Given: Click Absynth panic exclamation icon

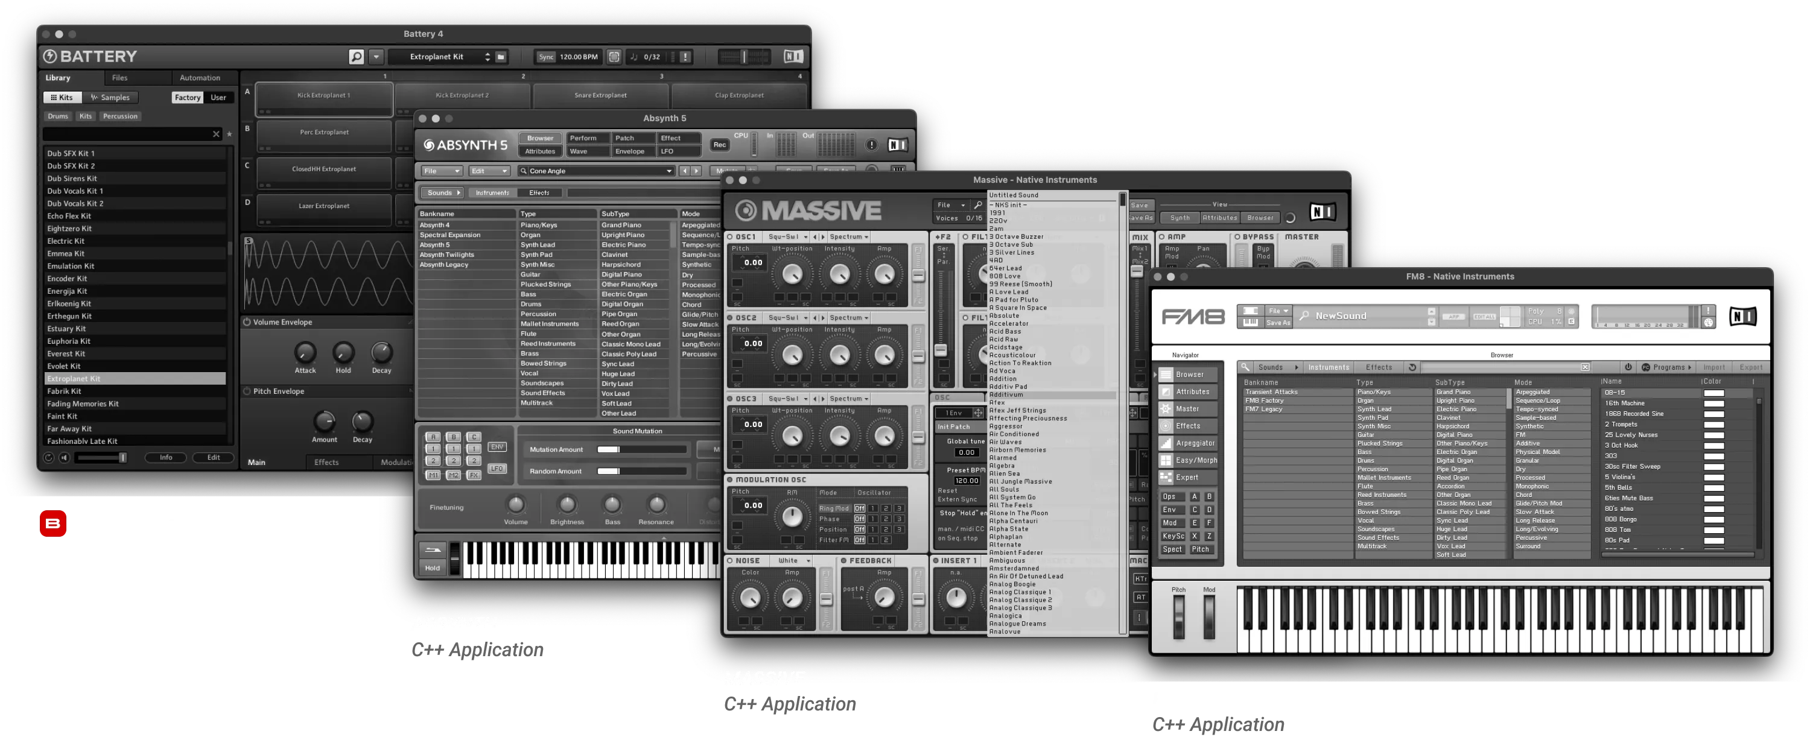Looking at the screenshot, I should (x=871, y=145).
